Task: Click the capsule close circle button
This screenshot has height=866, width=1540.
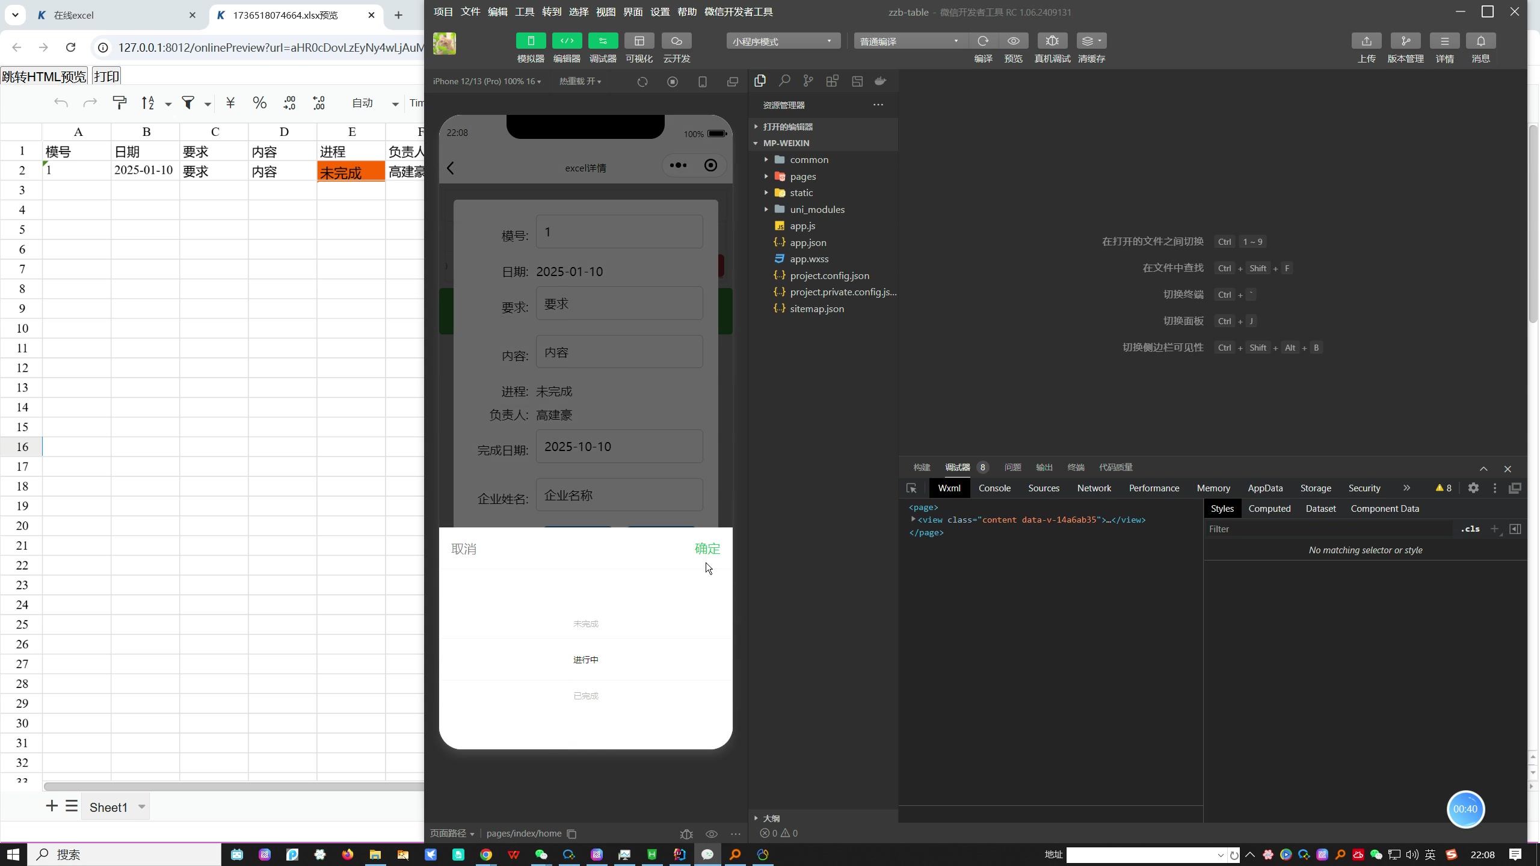Action: (x=710, y=165)
